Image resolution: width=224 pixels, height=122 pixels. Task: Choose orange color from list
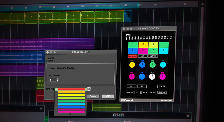(72, 92)
